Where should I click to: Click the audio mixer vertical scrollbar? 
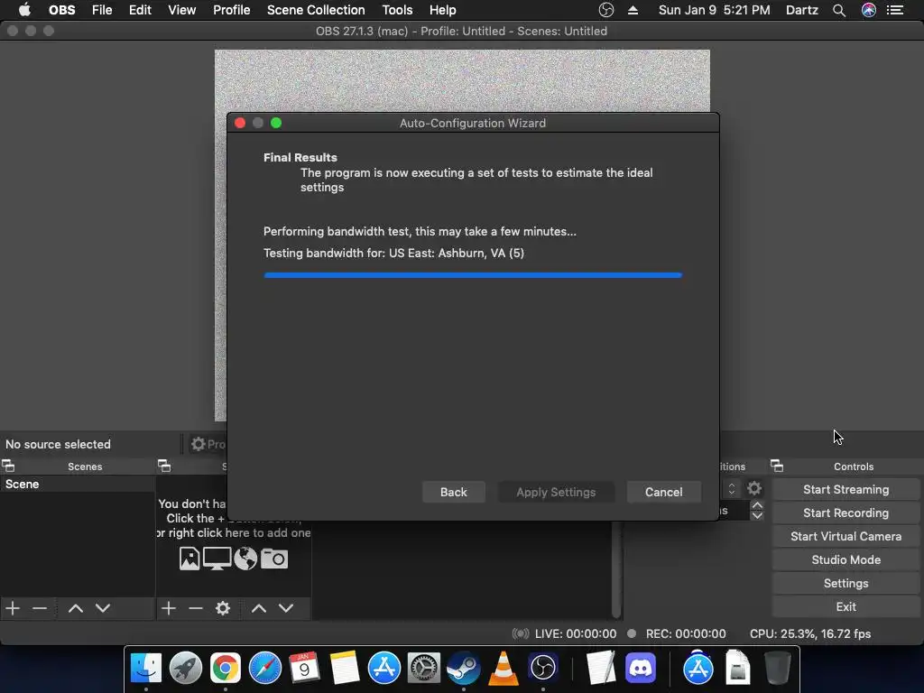click(616, 569)
